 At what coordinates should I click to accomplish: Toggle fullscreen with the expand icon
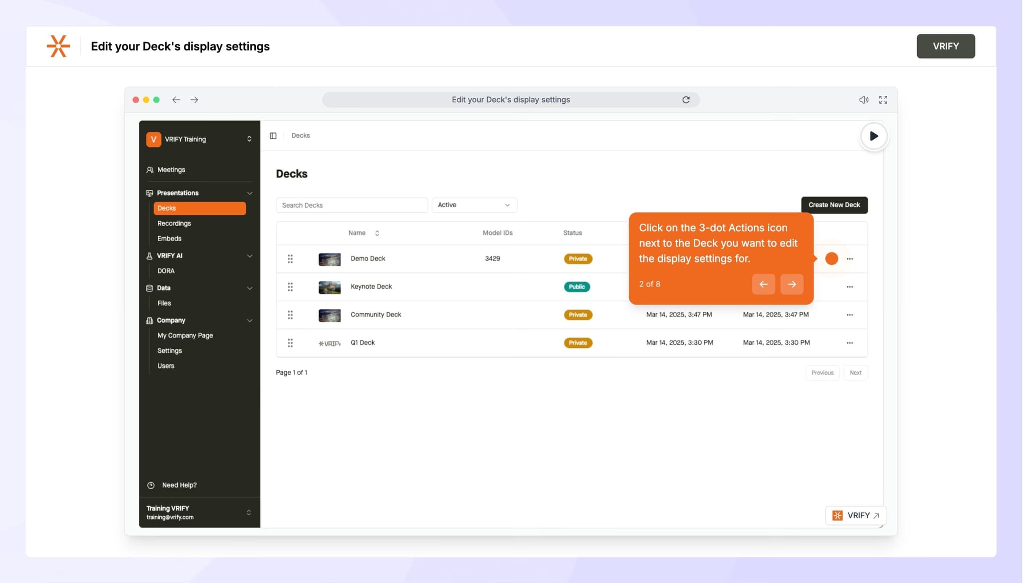883,99
